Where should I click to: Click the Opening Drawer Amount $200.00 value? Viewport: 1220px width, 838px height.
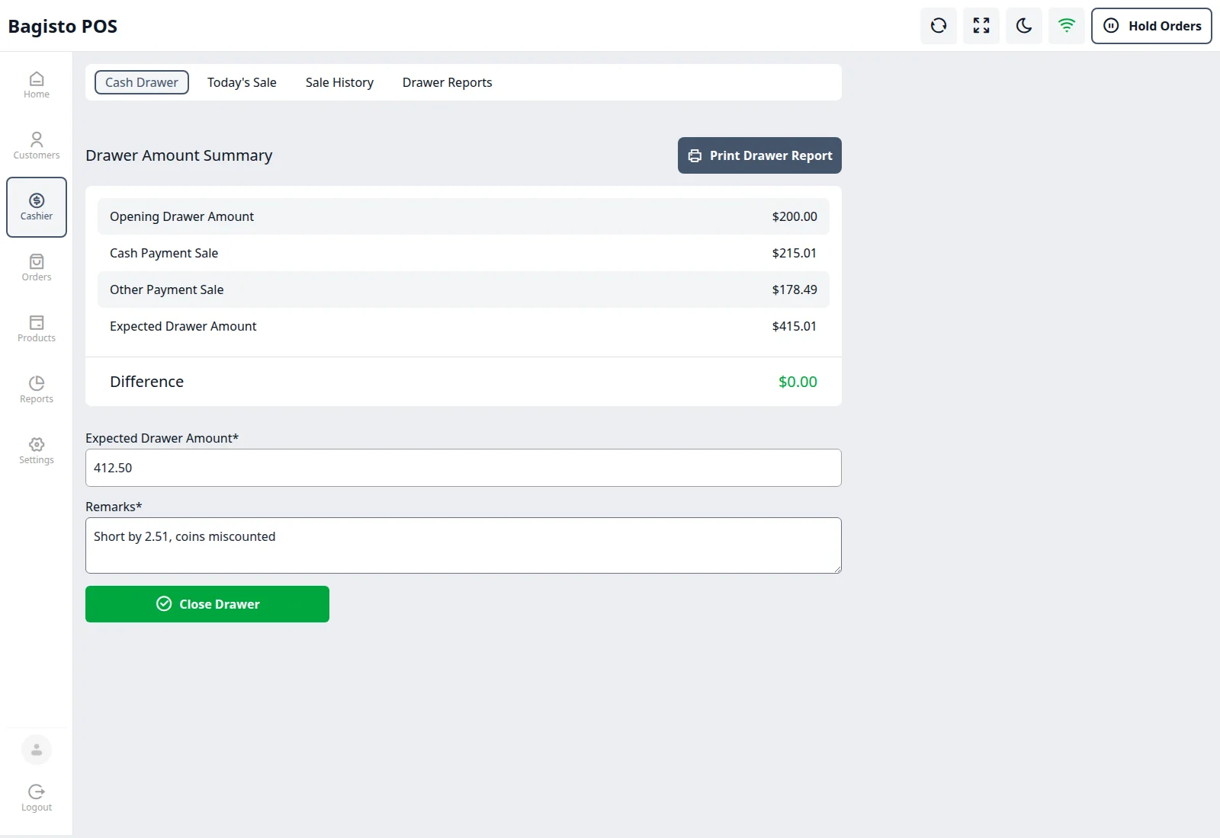[x=795, y=216]
